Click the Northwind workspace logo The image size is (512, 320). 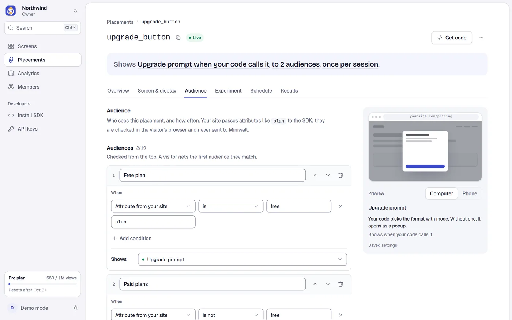click(x=11, y=11)
